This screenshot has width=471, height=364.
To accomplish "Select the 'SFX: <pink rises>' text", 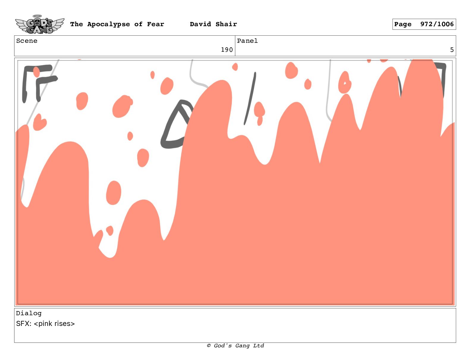I will (x=45, y=324).
